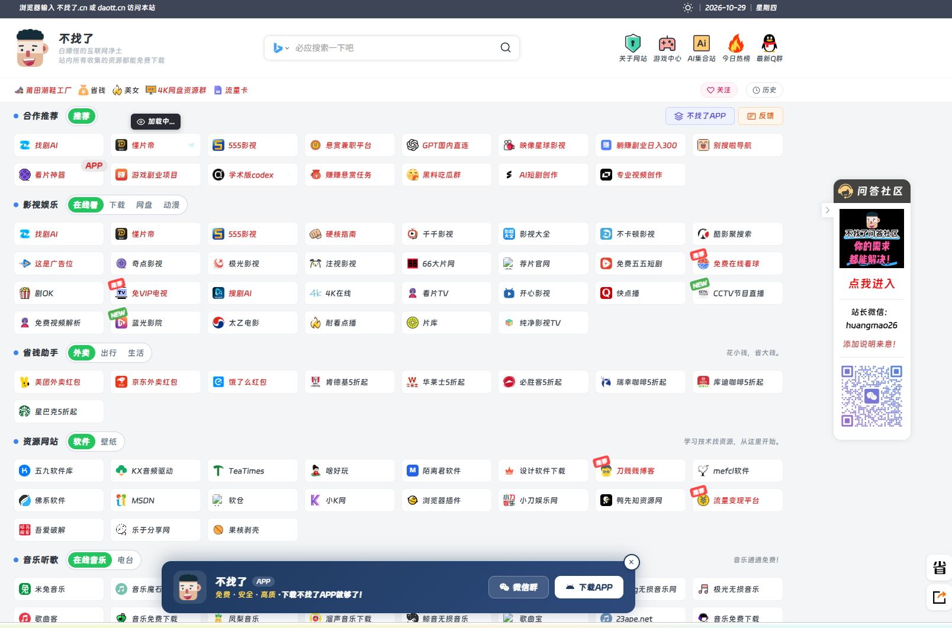Screen dimensions: 952x628
Task: Open the 今日热榜 flame icon
Action: [736, 43]
